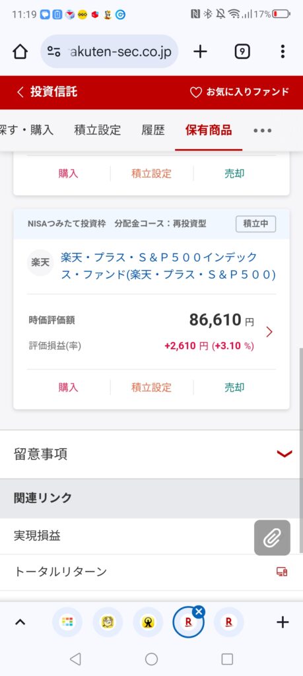Open the tab switcher showing 9 tabs
The width and height of the screenshot is (303, 676).
click(242, 51)
